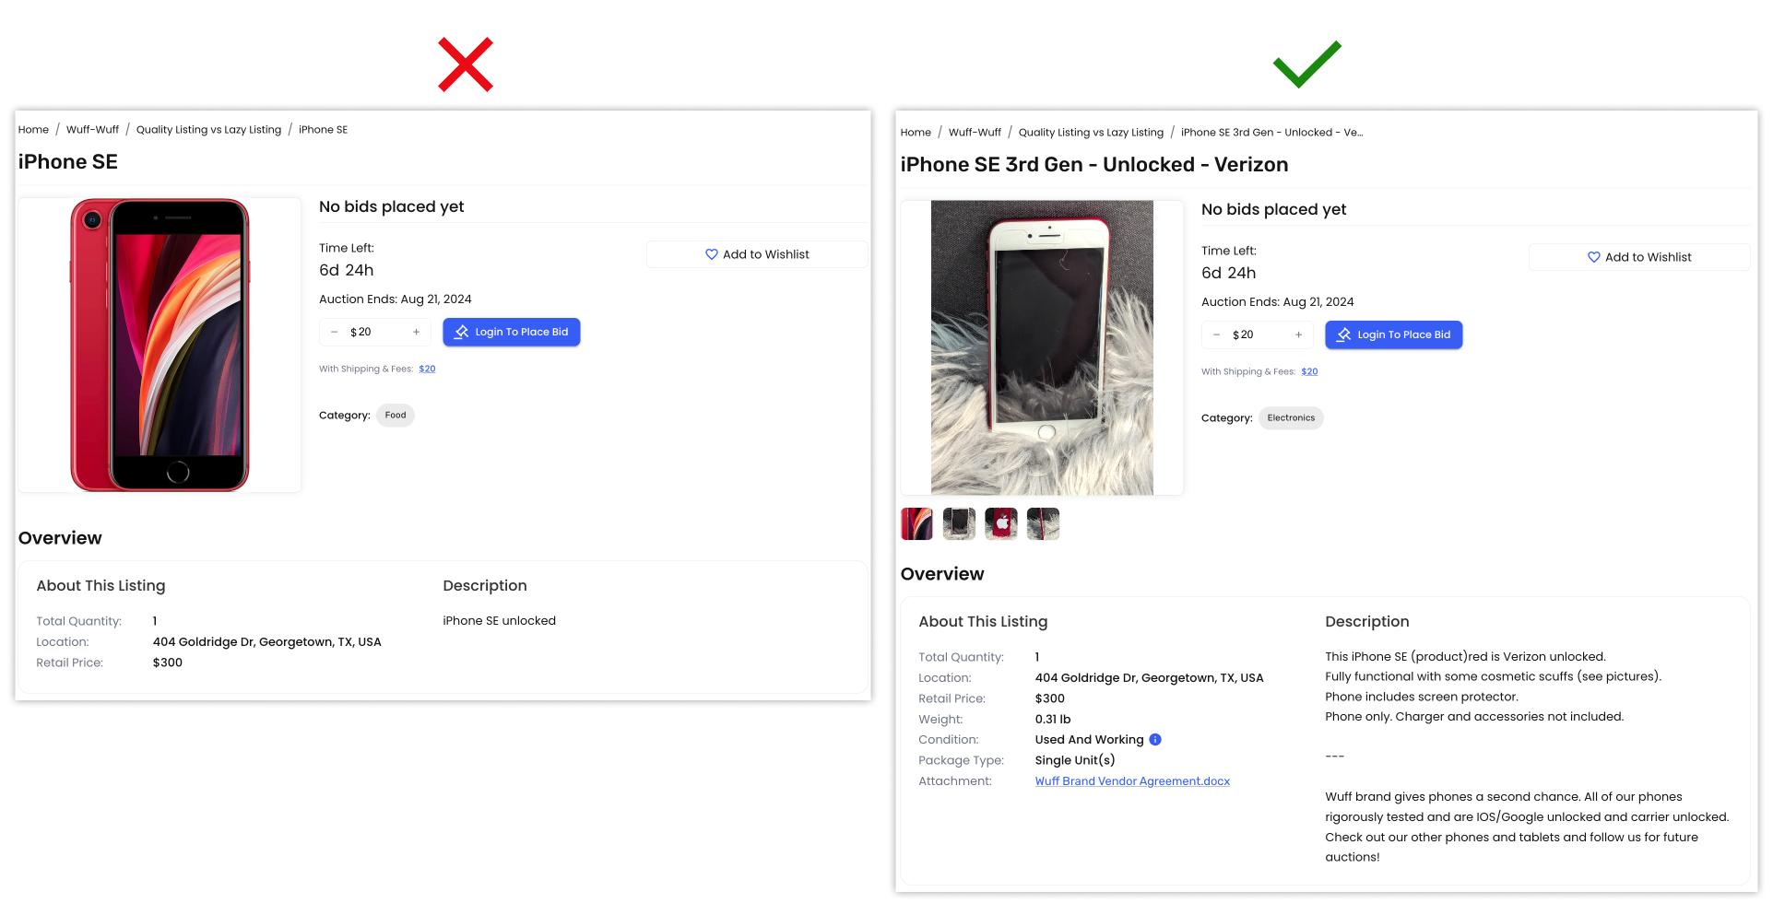Click 'Wuff brand gives phones a second chance' text

coord(1452,797)
